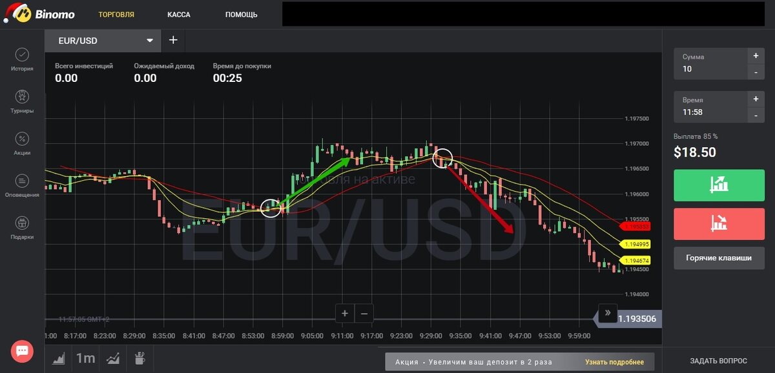Click the green up trade button
The width and height of the screenshot is (775, 373).
719,185
